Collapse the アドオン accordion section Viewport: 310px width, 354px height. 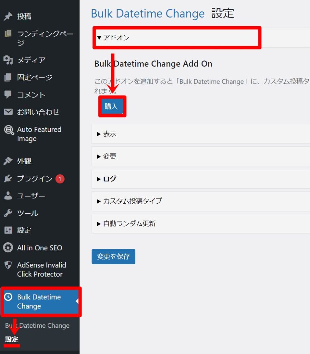click(x=114, y=38)
